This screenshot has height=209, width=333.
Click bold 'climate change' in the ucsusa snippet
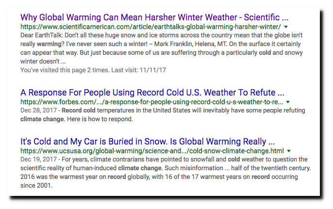click(x=140, y=168)
